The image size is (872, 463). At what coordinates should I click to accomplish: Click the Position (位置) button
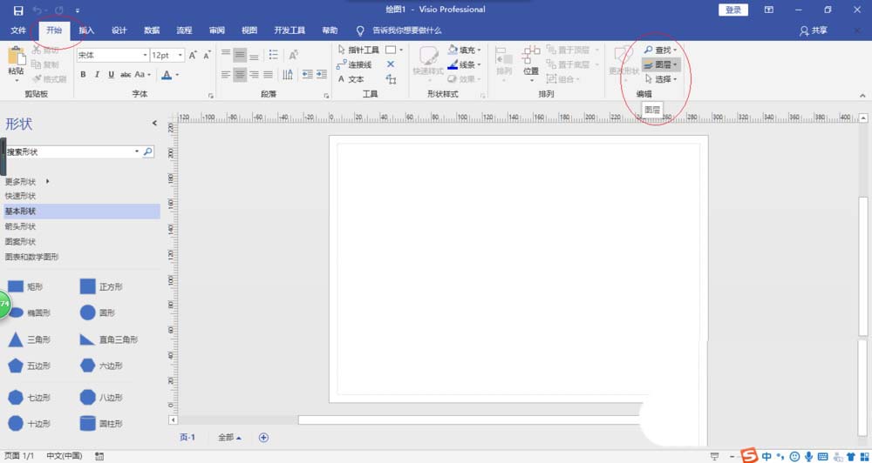pyautogui.click(x=531, y=62)
